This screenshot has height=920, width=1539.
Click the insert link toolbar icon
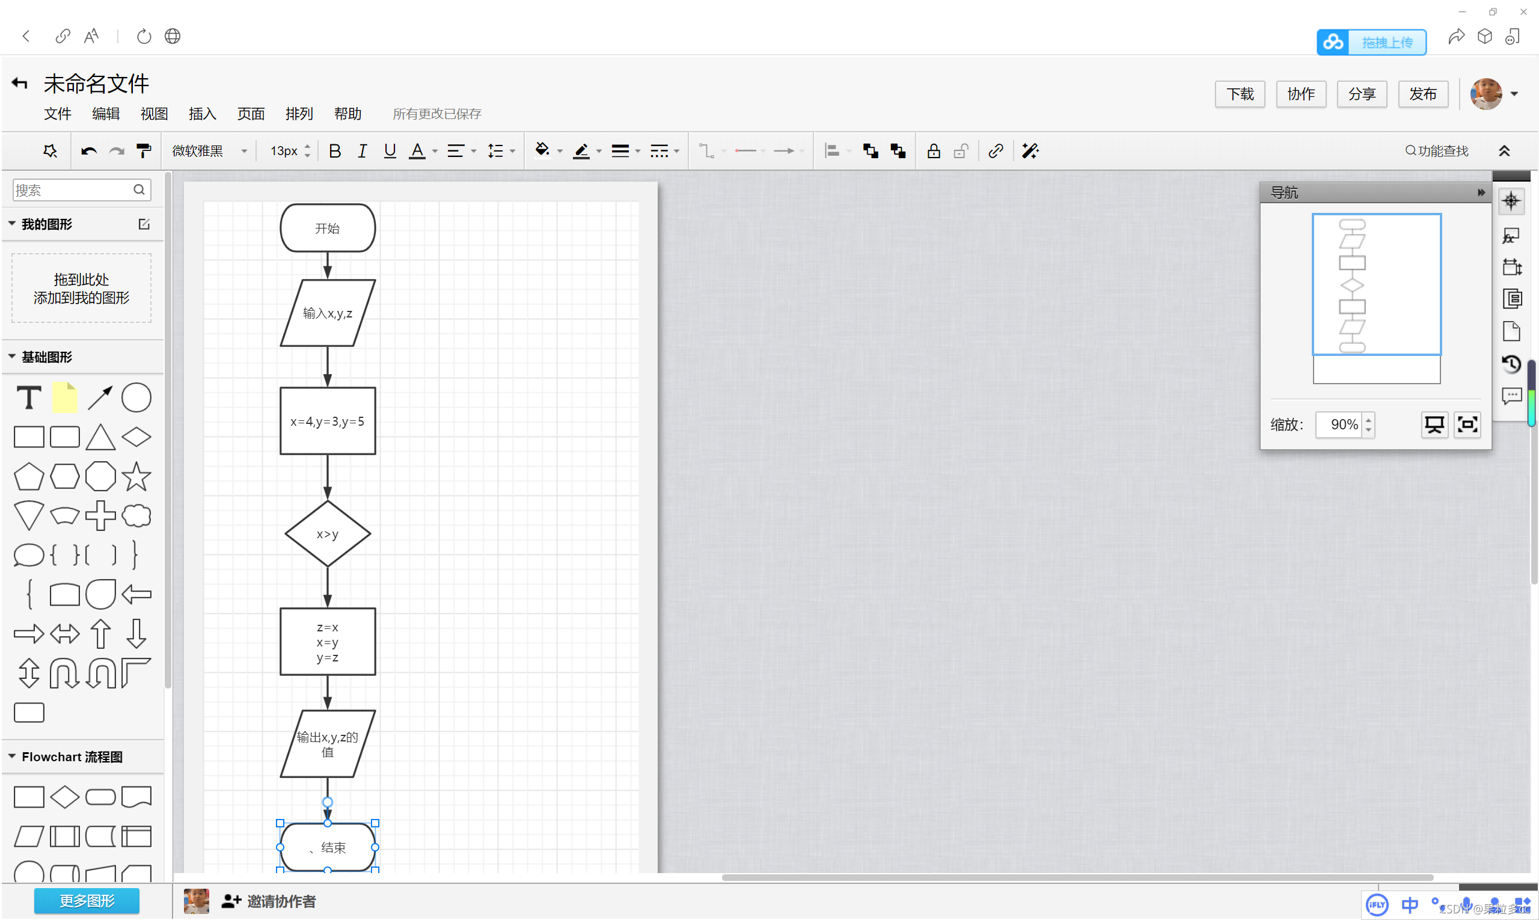point(996,151)
